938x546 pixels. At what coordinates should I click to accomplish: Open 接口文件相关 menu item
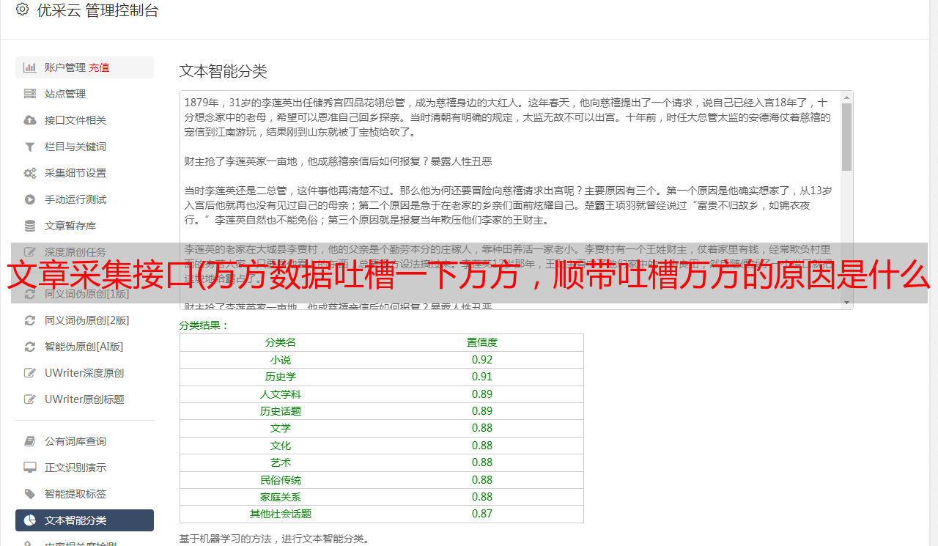pyautogui.click(x=84, y=120)
